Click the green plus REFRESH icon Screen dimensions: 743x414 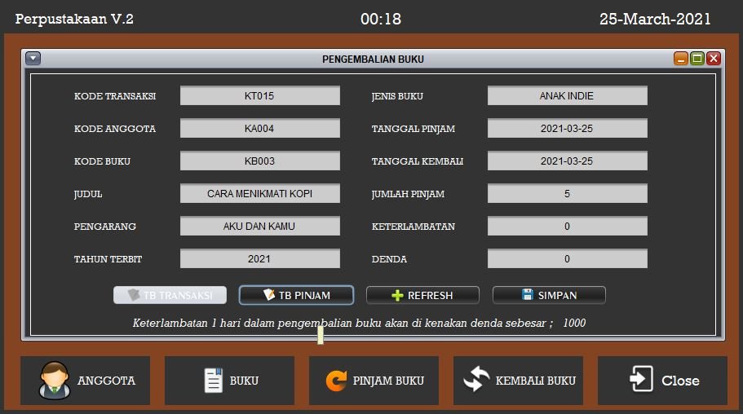[398, 295]
